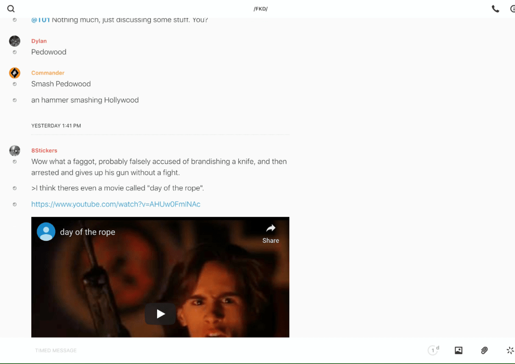
Task: Click the 8Stickers user avatar
Action: pyautogui.click(x=15, y=151)
